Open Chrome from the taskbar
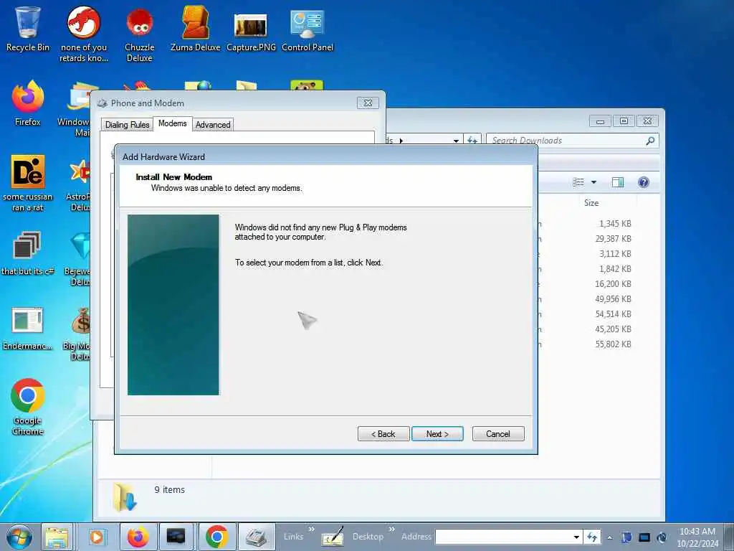Image resolution: width=734 pixels, height=551 pixels. [x=216, y=537]
